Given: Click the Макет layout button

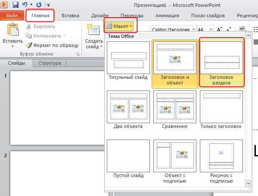Looking at the screenshot, I should click(119, 26).
